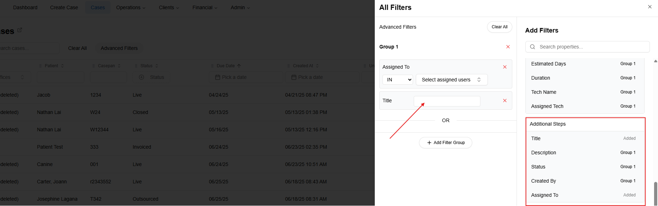Viewport: 658px width, 206px height.
Task: Add Description filter to Group 1
Action: click(x=628, y=153)
